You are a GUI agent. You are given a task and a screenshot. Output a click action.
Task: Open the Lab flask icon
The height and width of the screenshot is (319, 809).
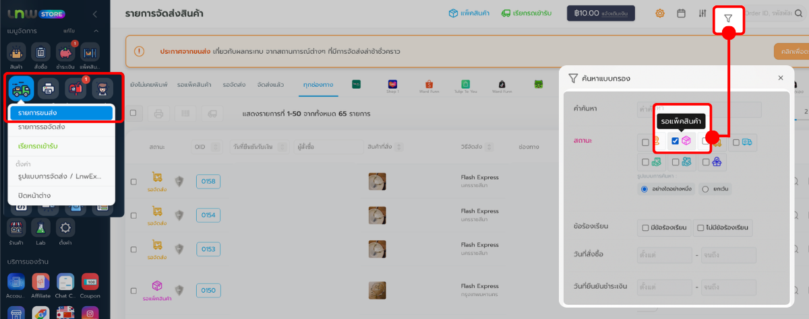coord(40,227)
